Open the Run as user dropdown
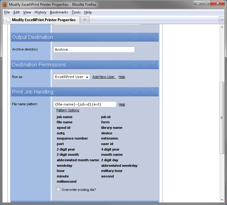Image resolution: width=227 pixels, height=205 pixels. [71, 77]
